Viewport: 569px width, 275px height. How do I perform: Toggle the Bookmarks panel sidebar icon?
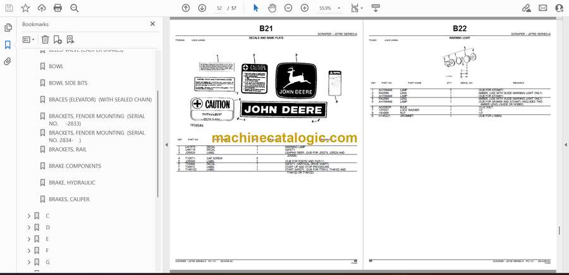click(8, 45)
